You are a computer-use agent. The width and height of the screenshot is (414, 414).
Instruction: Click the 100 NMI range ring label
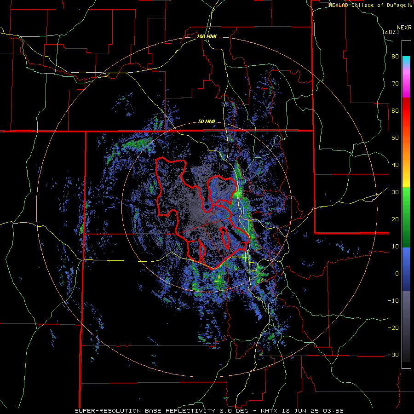point(207,36)
